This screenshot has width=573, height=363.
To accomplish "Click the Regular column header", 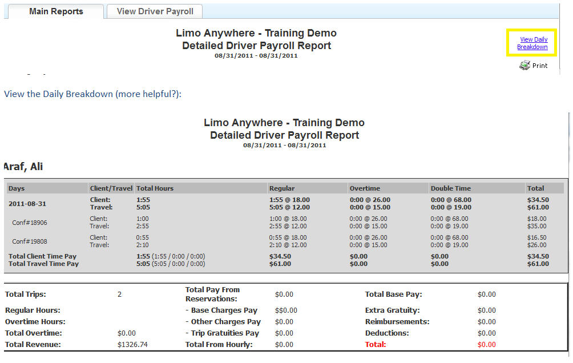I will tap(282, 188).
